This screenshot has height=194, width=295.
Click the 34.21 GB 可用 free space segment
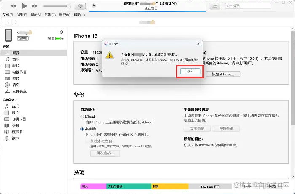(210, 186)
